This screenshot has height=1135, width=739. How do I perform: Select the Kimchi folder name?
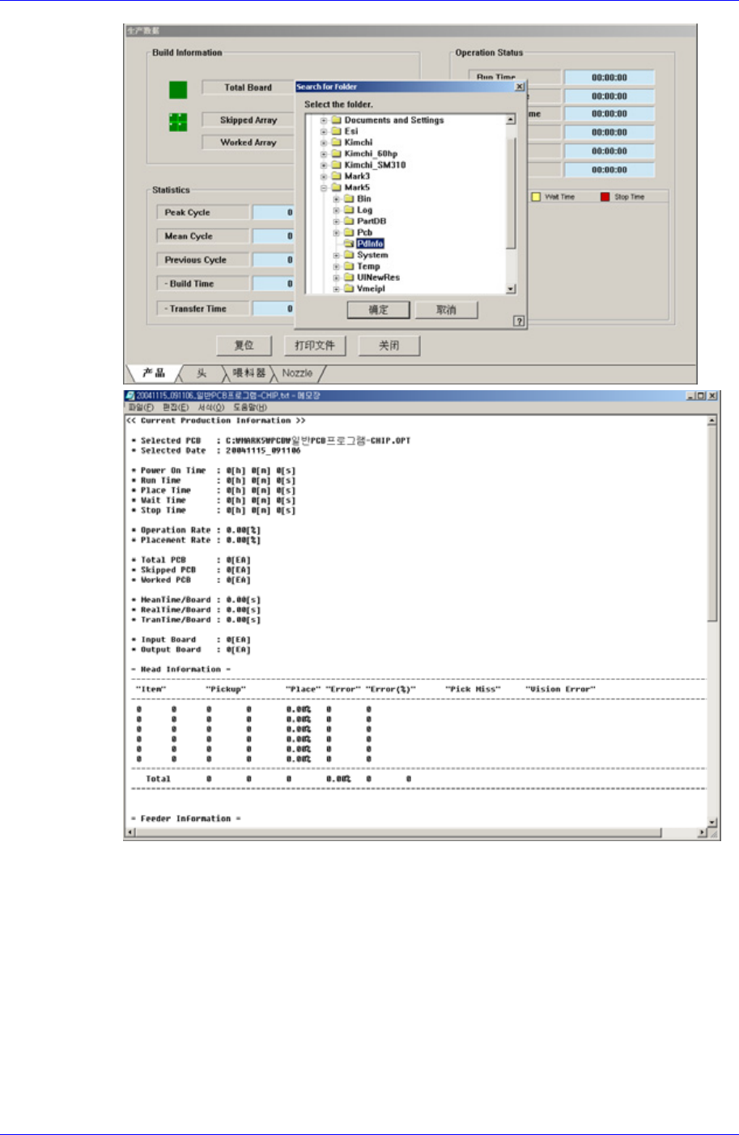(359, 142)
